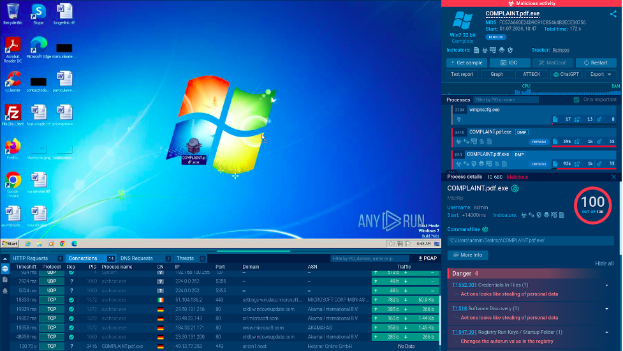Expand the T1518 Software Discovery entry
The width and height of the screenshot is (623, 351).
(606, 309)
